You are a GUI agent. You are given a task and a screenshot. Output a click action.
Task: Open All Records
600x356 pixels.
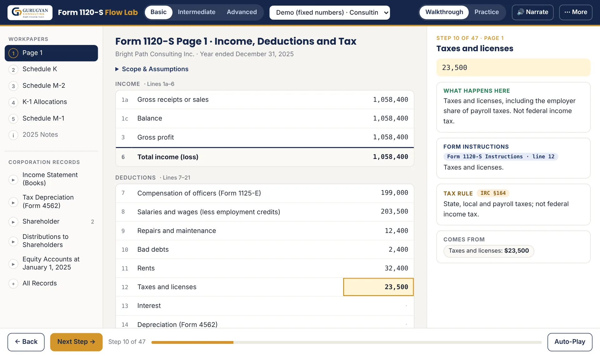51,284
